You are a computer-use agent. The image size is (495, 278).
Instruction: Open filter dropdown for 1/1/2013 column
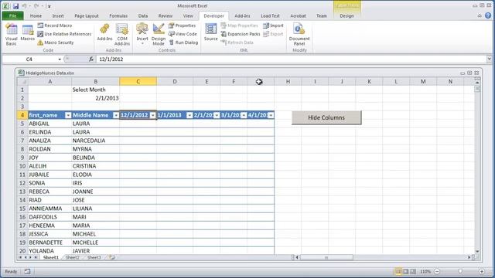point(189,115)
